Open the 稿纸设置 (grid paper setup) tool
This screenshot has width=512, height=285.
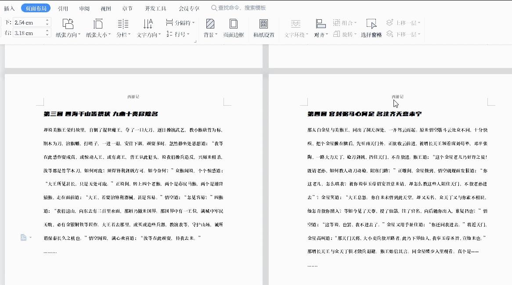click(263, 24)
